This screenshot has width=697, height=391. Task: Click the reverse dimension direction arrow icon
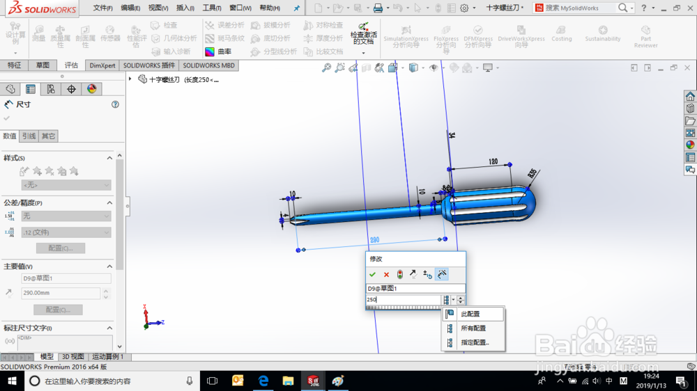click(x=413, y=274)
